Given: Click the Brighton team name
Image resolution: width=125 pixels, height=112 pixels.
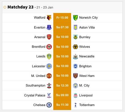Looking at the screenshot, I should (85, 66).
